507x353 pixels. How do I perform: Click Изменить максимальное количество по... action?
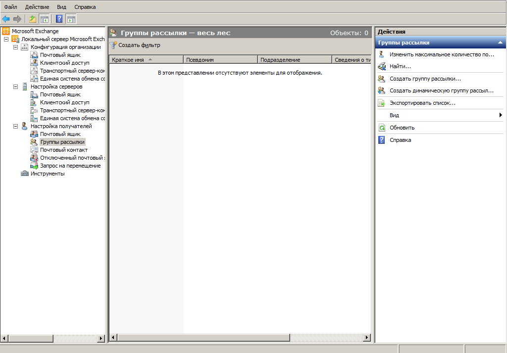click(x=442, y=54)
